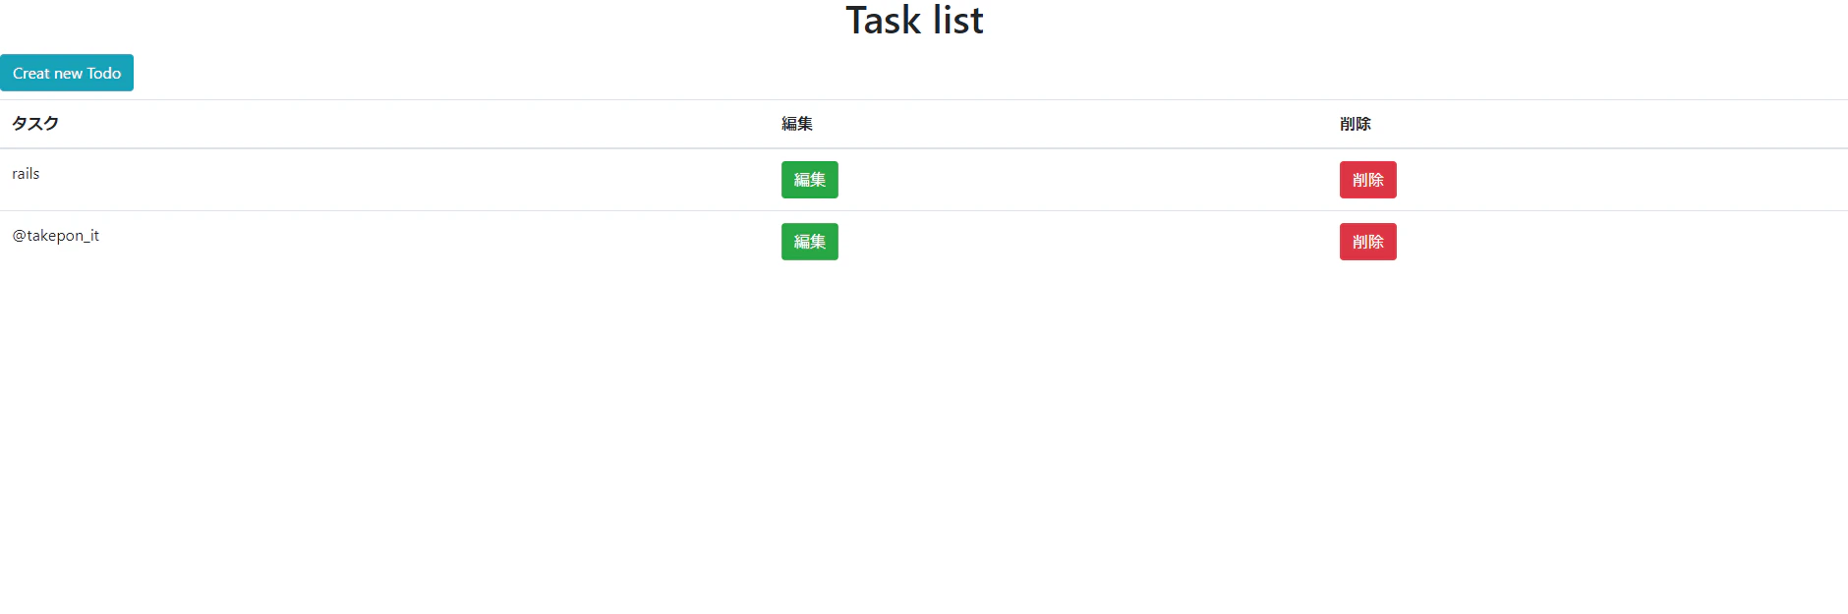Image resolution: width=1848 pixels, height=614 pixels.
Task: Edit the rails task
Action: click(x=810, y=180)
